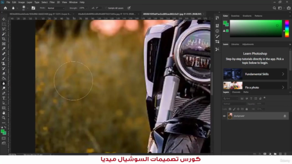Toggle the brush settings panel button

click(x=33, y=8)
